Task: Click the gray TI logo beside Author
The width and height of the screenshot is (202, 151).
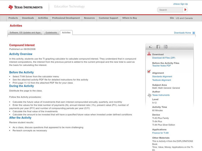Action: coord(149,95)
